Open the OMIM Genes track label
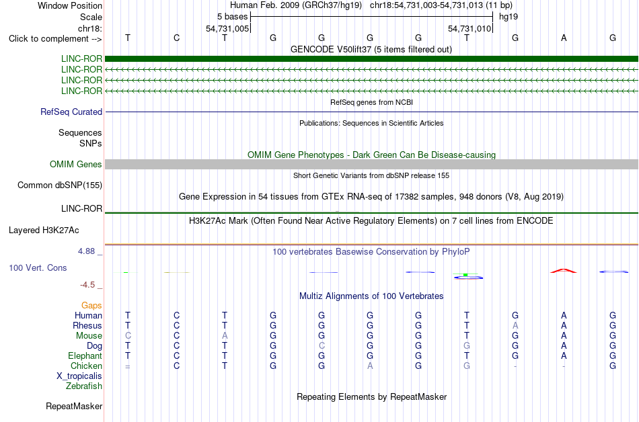Screen dimensions: 639x422 (x=75, y=165)
